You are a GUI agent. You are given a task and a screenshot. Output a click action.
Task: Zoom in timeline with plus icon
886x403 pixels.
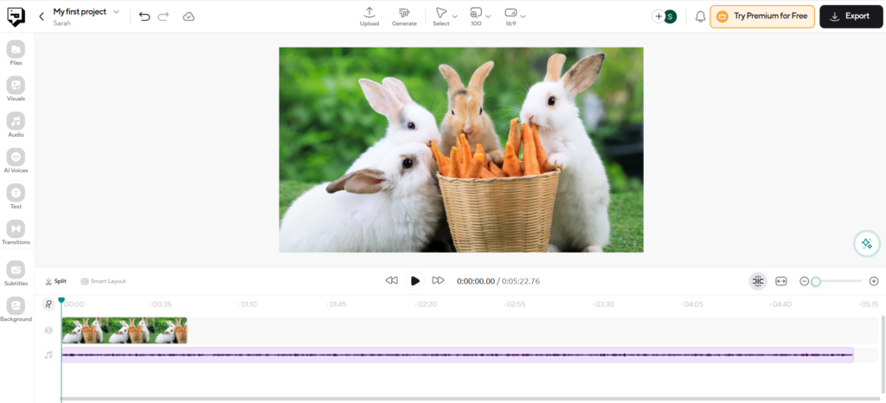(874, 281)
